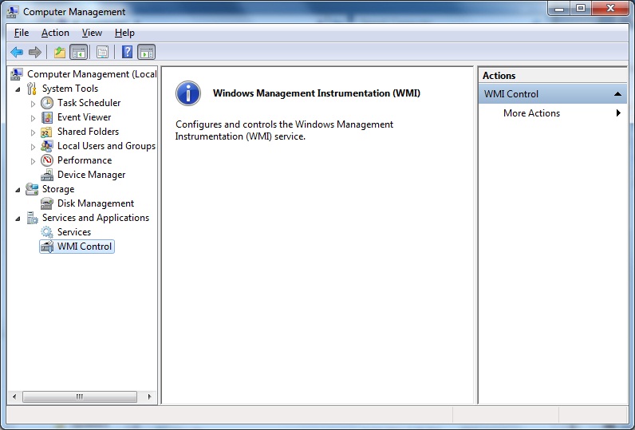Collapse the Storage node
This screenshot has width=635, height=430.
coord(18,190)
